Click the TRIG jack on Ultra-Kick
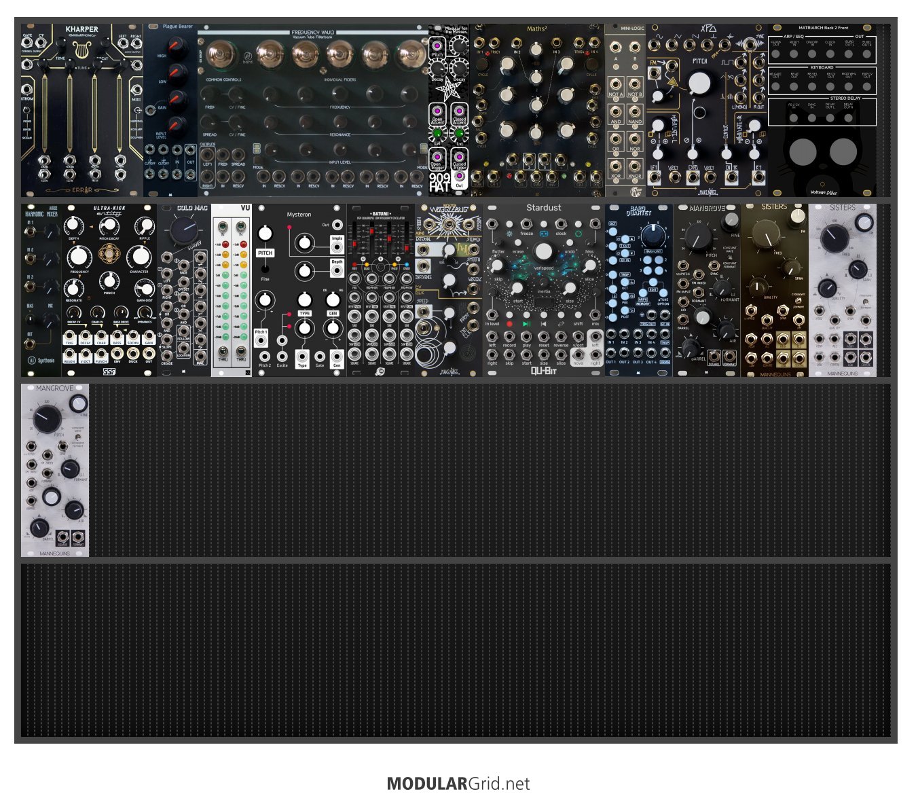This screenshot has height=798, width=918. (x=69, y=336)
